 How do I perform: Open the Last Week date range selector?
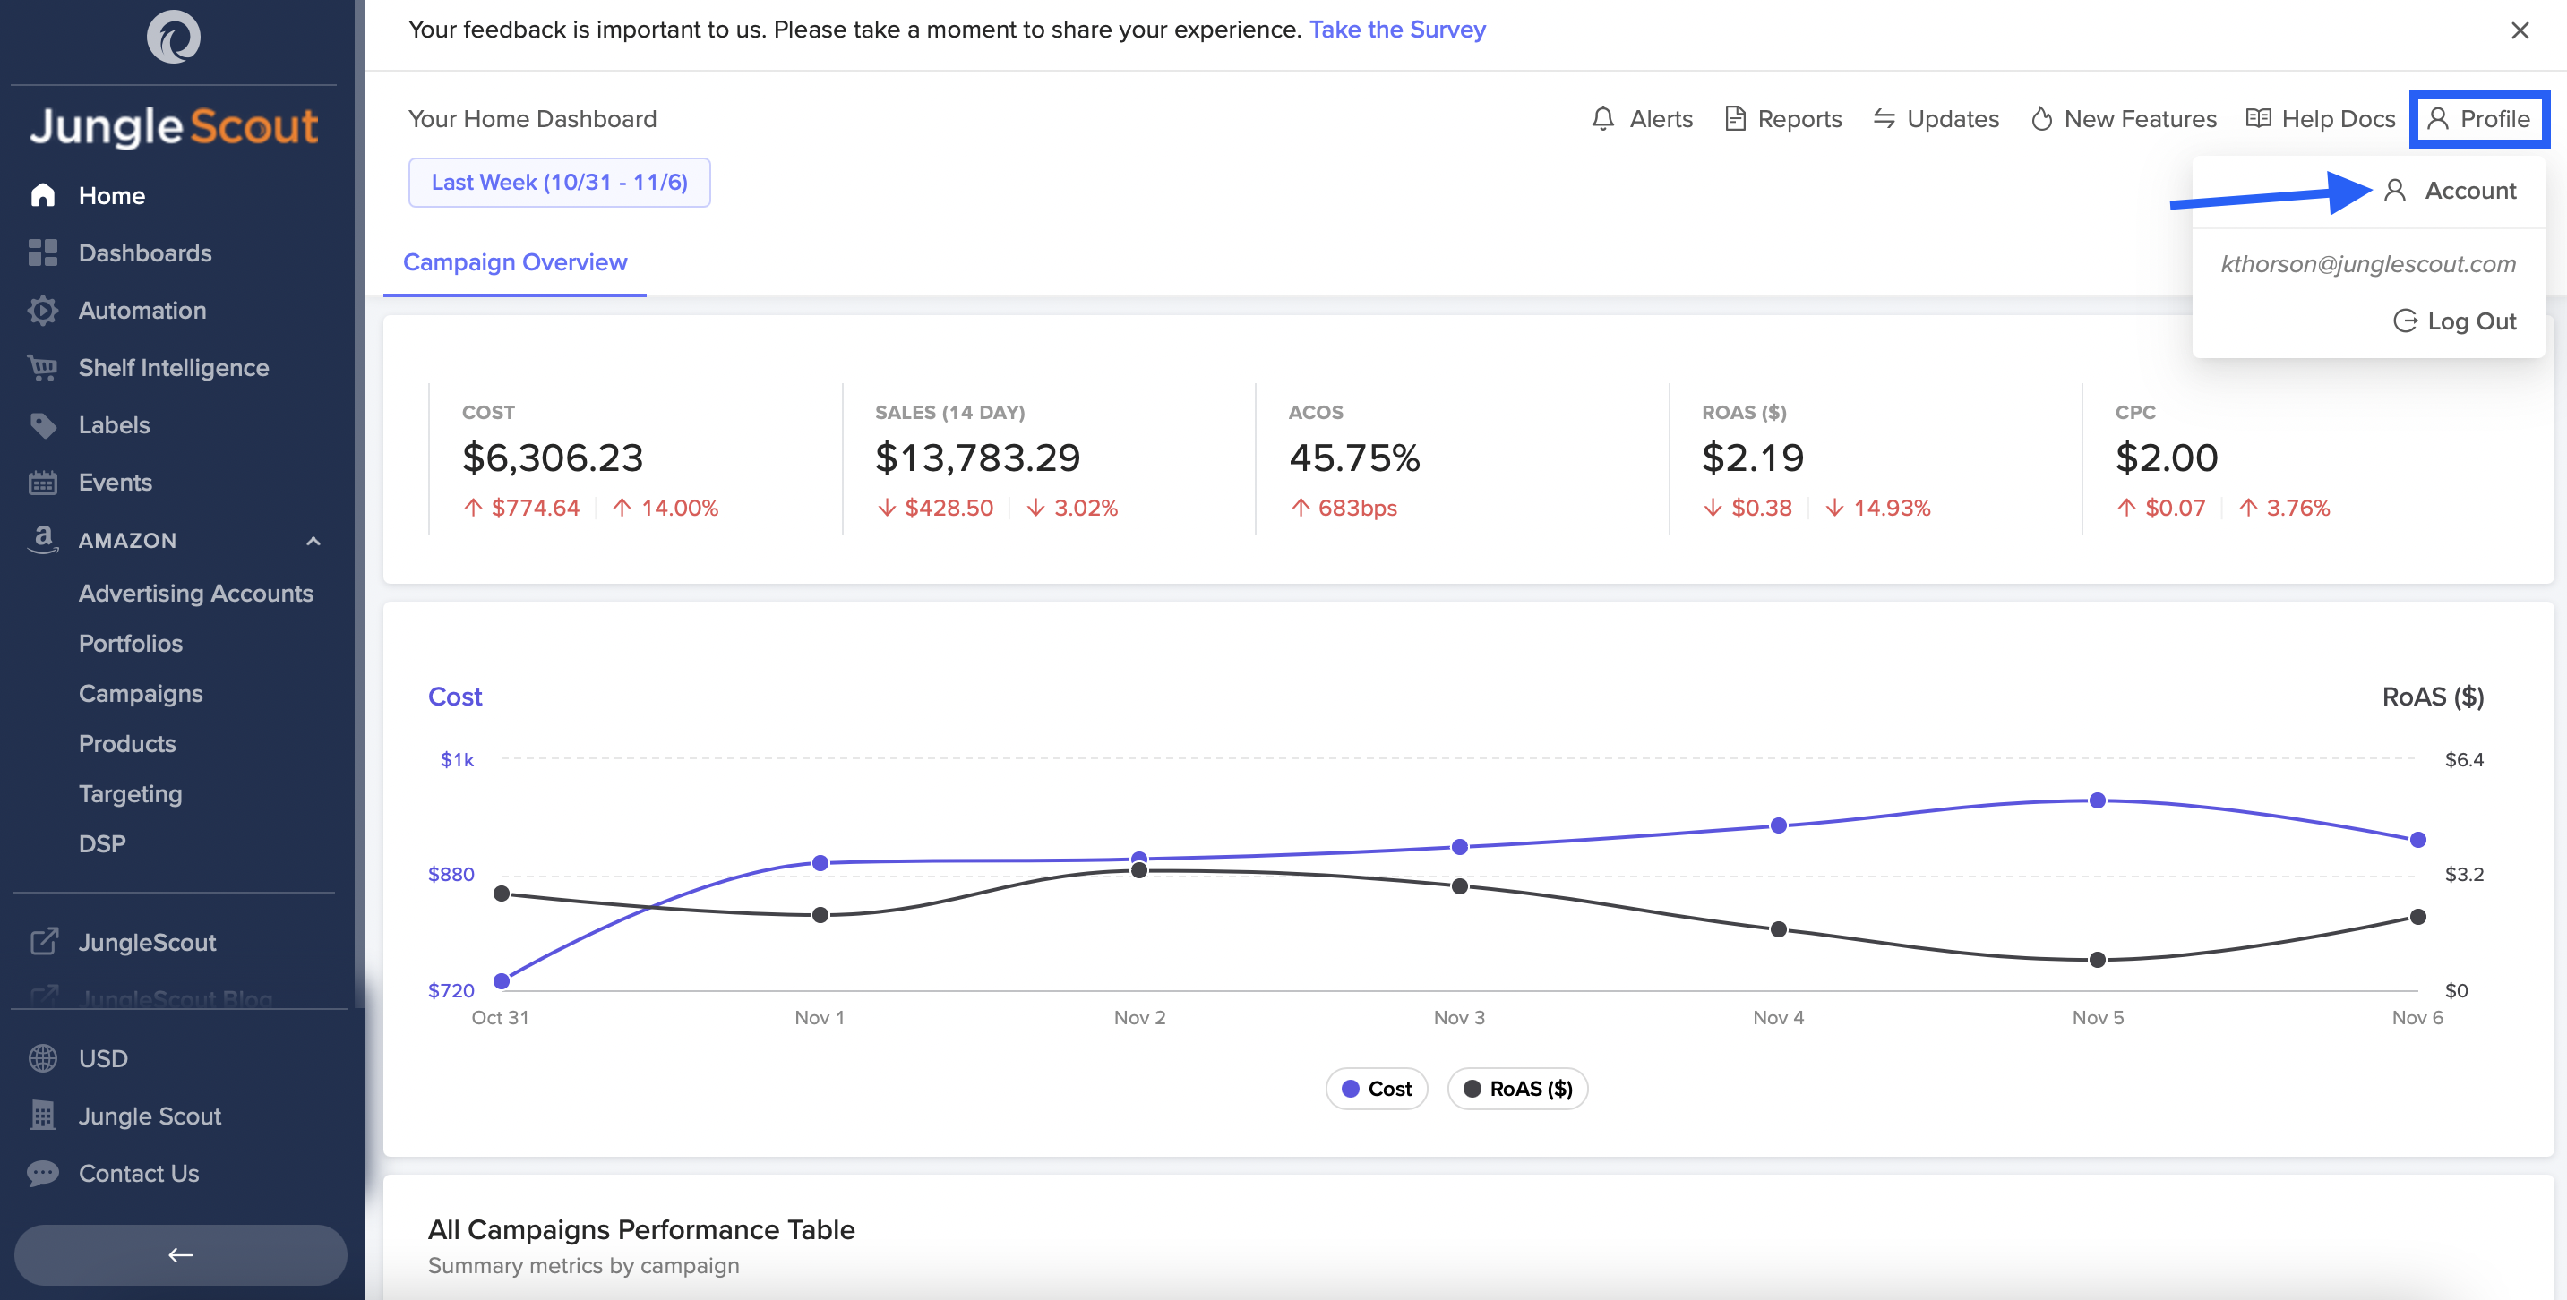pyautogui.click(x=559, y=183)
